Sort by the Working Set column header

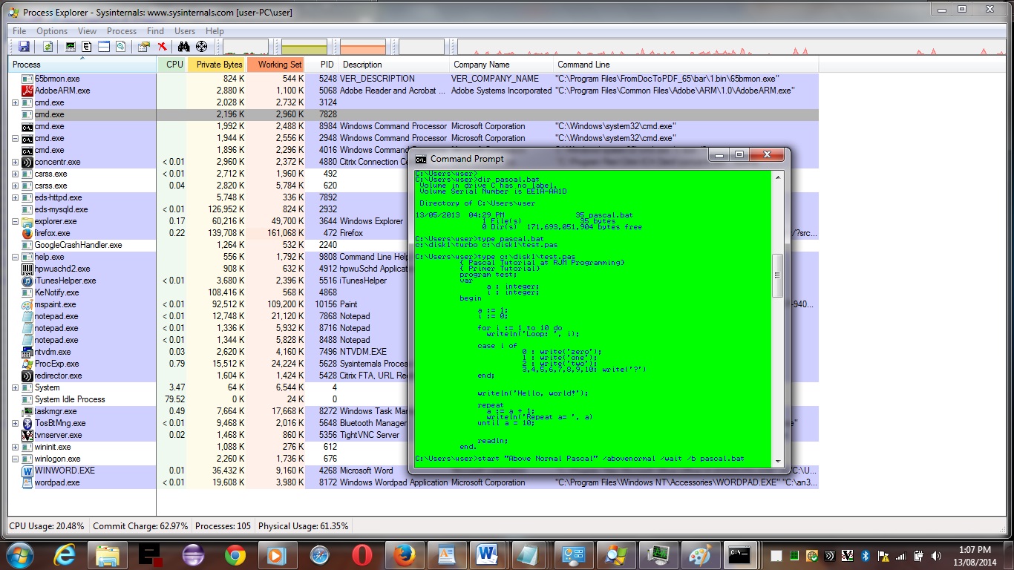pos(279,65)
